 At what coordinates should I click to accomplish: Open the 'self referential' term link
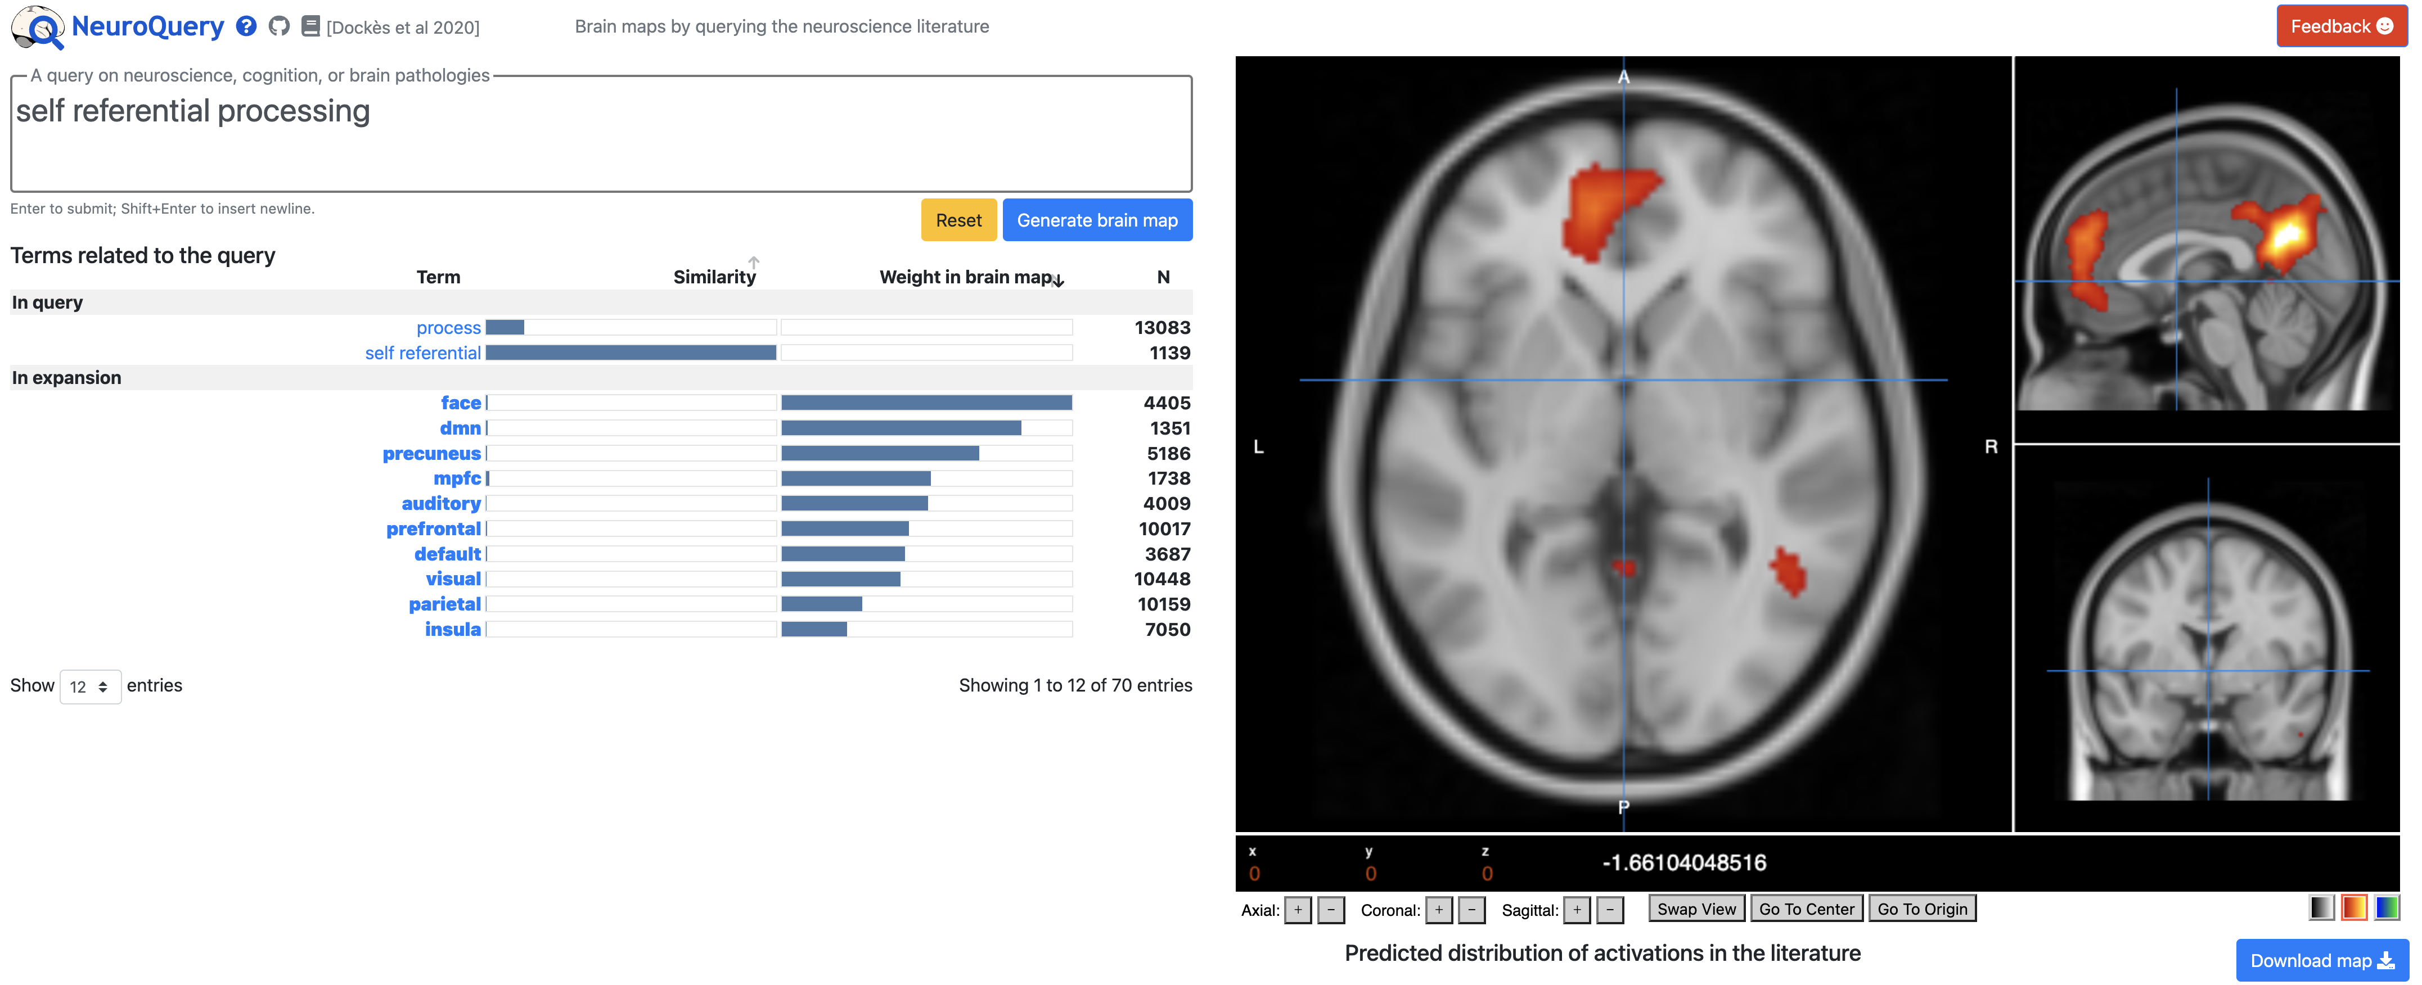click(x=423, y=354)
